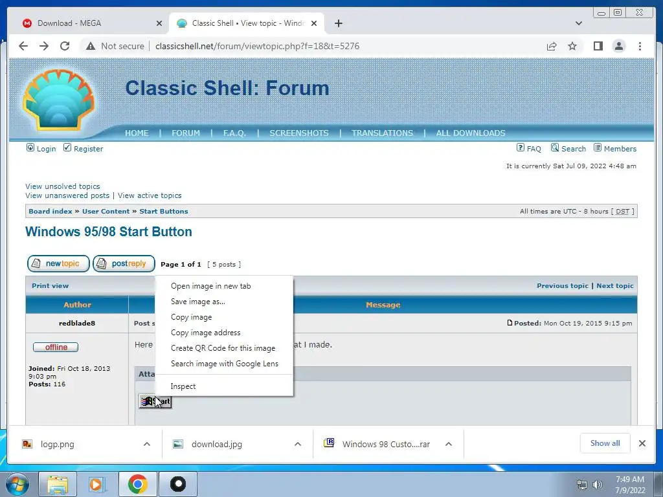Go to User Content breadcrumb
The width and height of the screenshot is (663, 497).
click(x=106, y=212)
